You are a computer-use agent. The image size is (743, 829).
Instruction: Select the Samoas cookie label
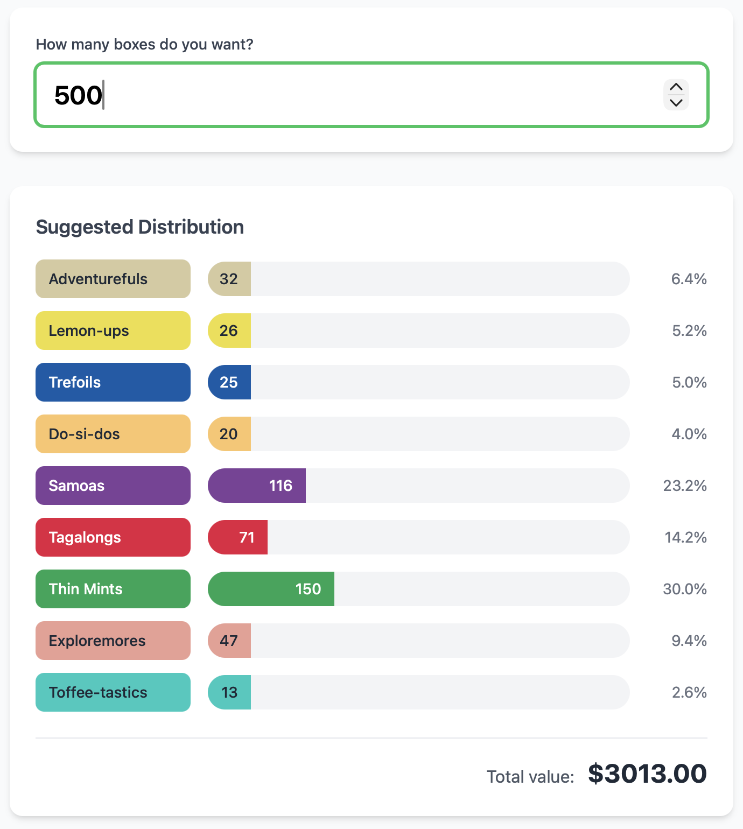tap(113, 486)
